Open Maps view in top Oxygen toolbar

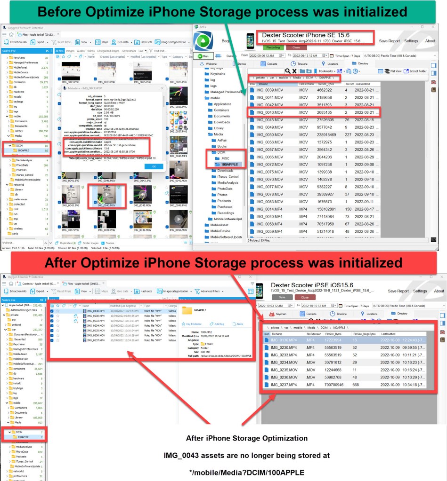[102, 41]
